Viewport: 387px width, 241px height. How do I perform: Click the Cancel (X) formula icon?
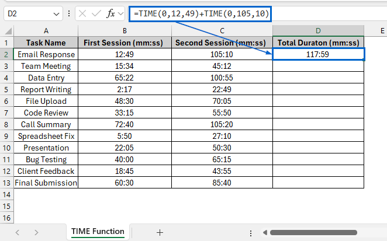[82, 13]
